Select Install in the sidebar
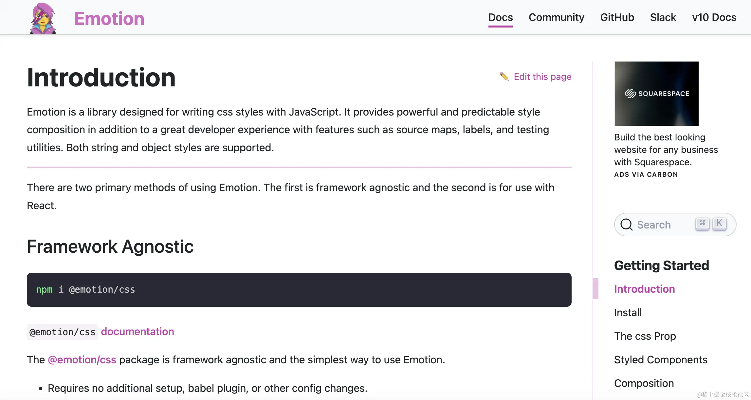 point(628,313)
